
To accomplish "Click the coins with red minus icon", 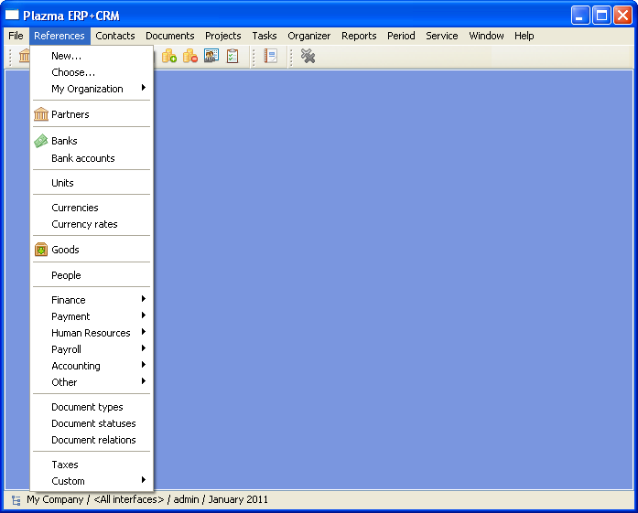I will coord(190,57).
